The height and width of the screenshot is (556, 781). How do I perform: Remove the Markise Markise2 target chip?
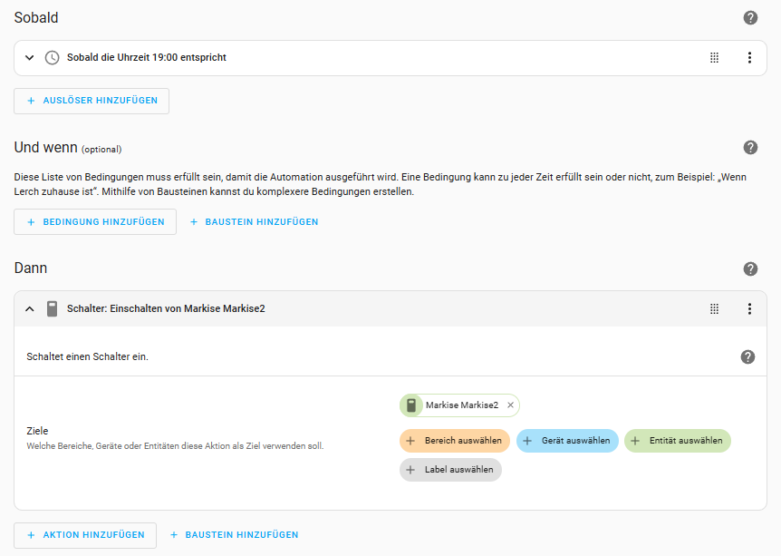point(510,405)
